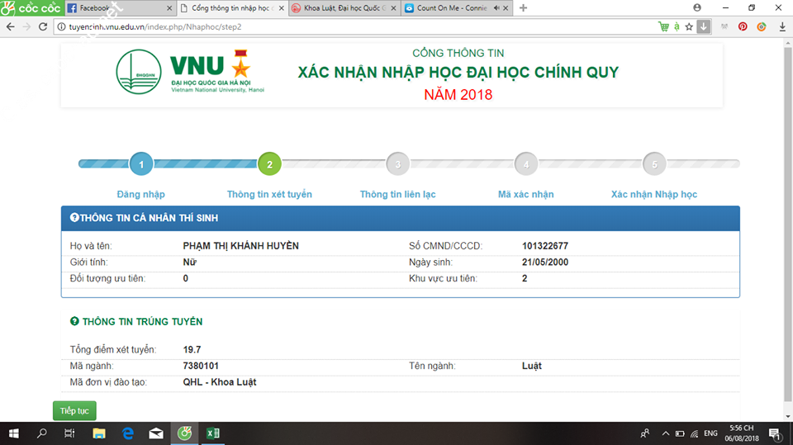Image resolution: width=793 pixels, height=445 pixels.
Task: Open Microsoft Edge from the taskbar
Action: (128, 433)
